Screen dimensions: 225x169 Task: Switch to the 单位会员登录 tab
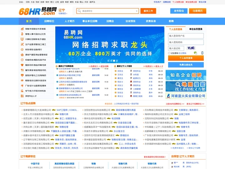click(196, 29)
